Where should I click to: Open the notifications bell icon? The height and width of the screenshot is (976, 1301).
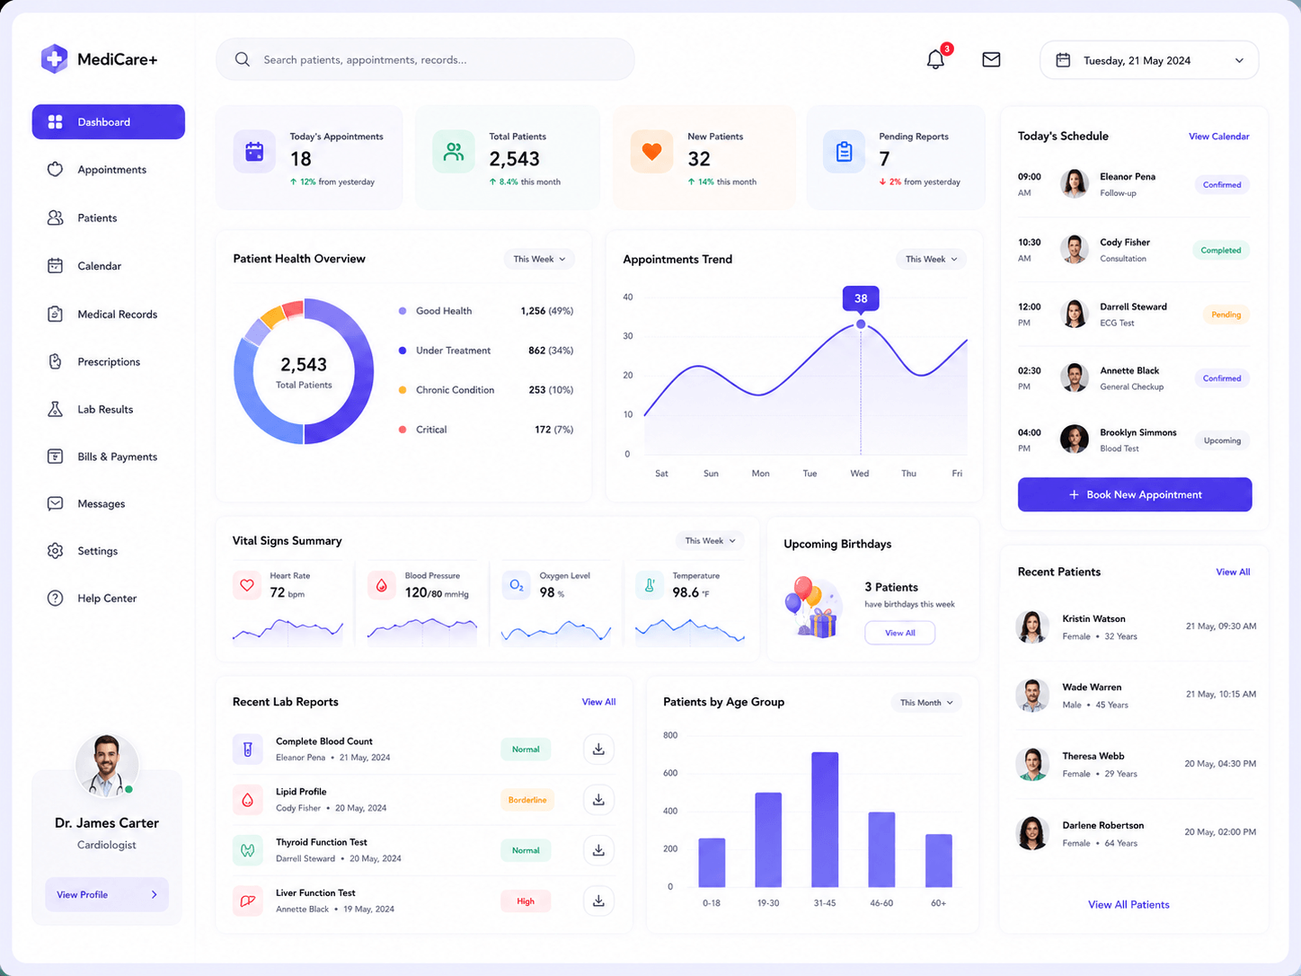(935, 59)
